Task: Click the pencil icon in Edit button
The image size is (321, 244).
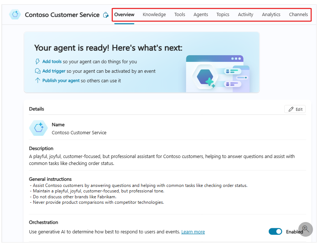Action: (x=291, y=109)
